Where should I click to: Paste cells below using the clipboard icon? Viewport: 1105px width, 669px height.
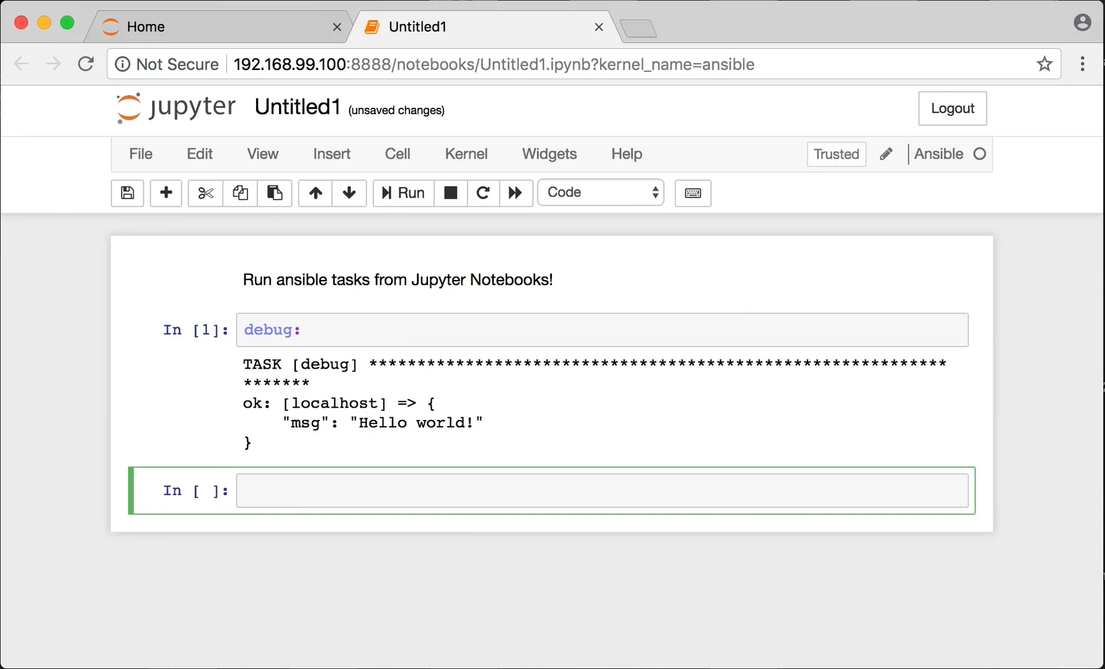point(275,193)
